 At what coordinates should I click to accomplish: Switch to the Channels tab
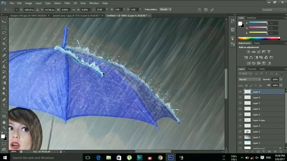click(x=252, y=69)
